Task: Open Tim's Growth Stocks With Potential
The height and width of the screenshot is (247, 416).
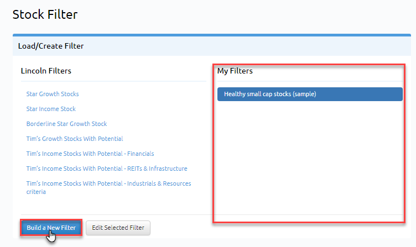Action: point(75,139)
